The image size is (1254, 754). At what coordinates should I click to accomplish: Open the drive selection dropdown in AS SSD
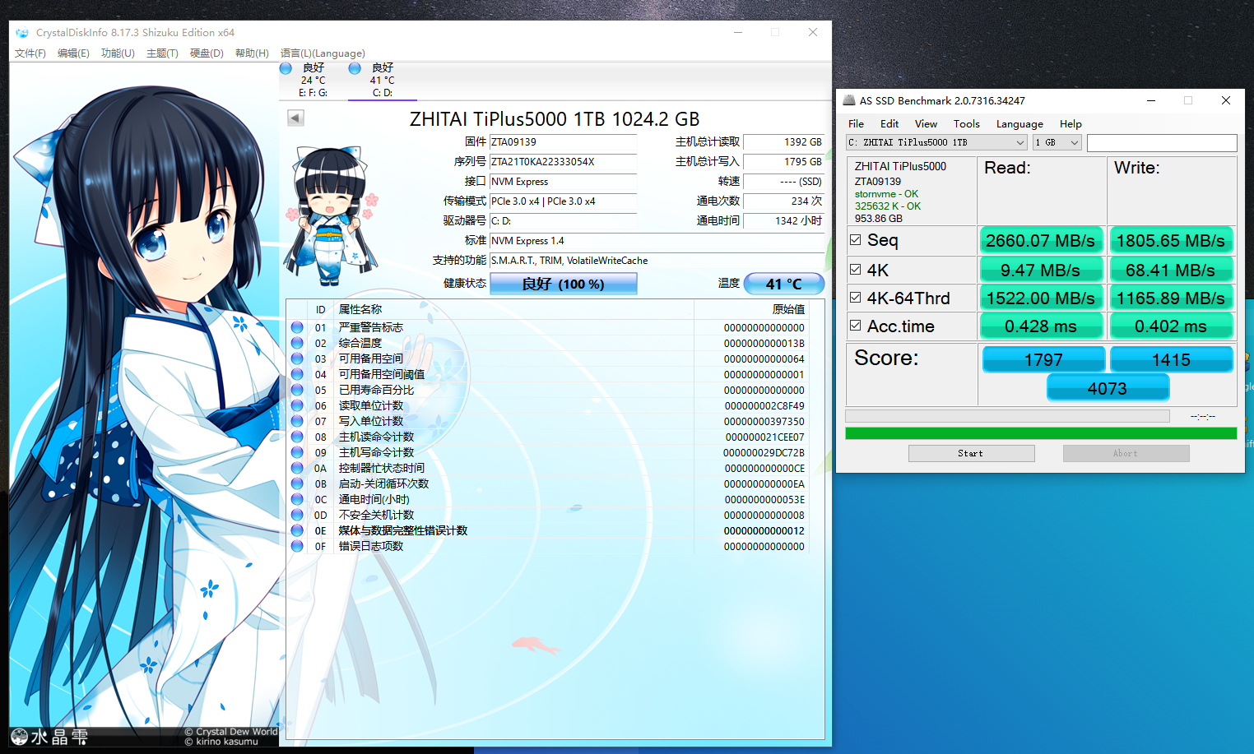[x=936, y=142]
